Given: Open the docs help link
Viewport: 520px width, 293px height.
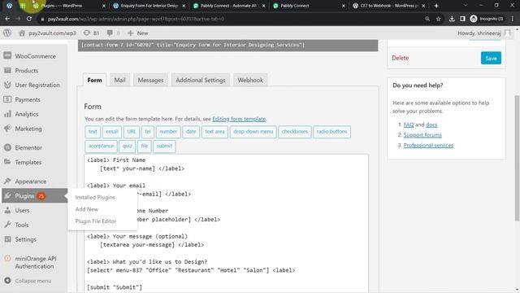Looking at the screenshot, I should (x=431, y=125).
